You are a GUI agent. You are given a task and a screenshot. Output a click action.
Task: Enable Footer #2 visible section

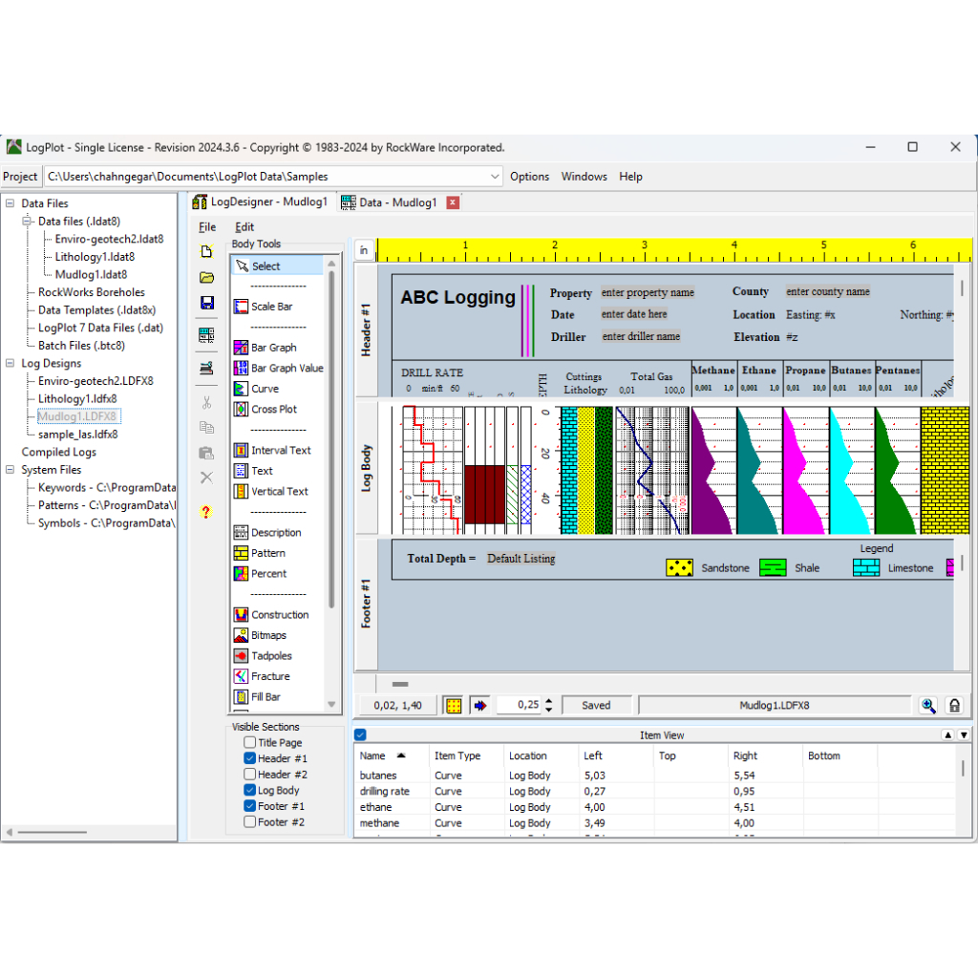[x=249, y=821]
